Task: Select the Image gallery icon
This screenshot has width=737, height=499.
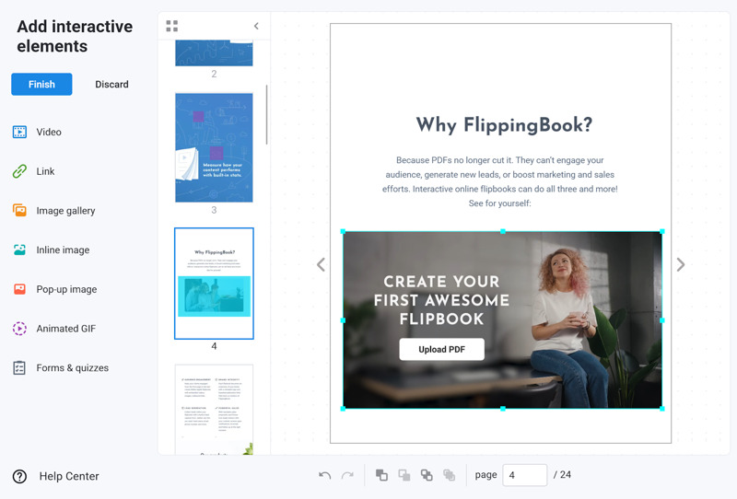Action: pyautogui.click(x=19, y=211)
